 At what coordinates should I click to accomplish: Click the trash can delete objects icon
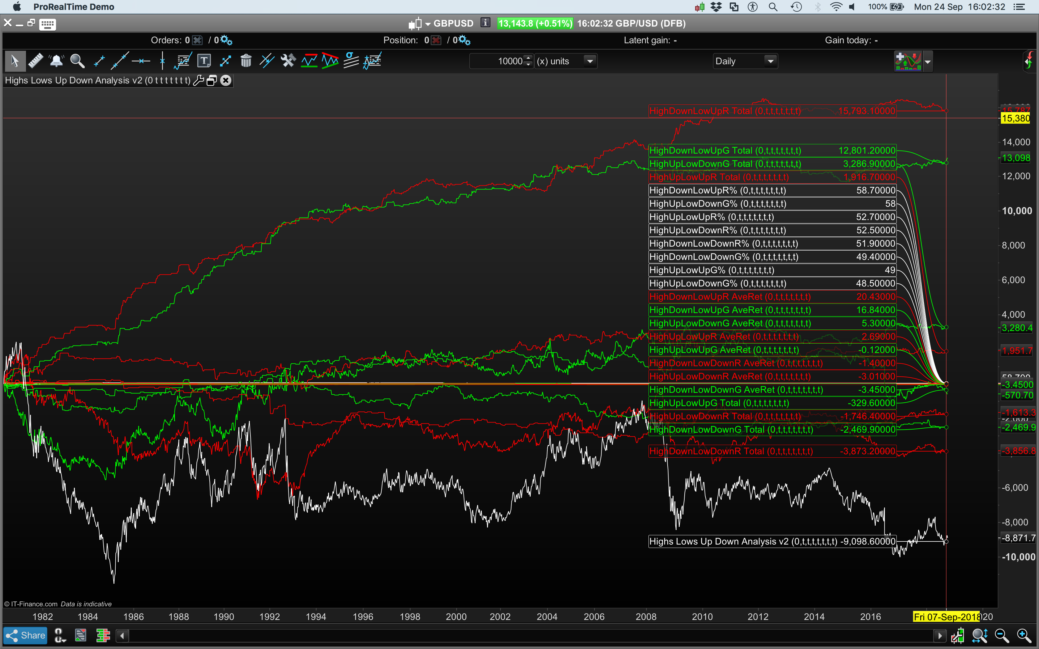pos(246,61)
